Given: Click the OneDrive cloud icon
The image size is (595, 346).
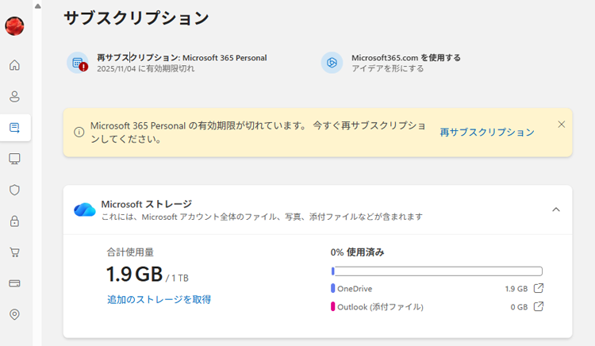Looking at the screenshot, I should pyautogui.click(x=85, y=210).
